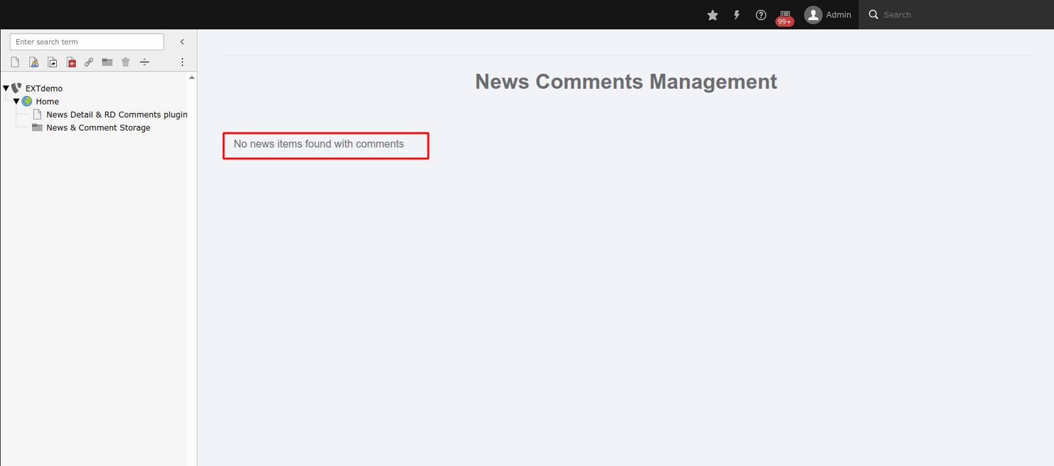Select the Home page in tree
The height and width of the screenshot is (466, 1054).
pyautogui.click(x=47, y=101)
